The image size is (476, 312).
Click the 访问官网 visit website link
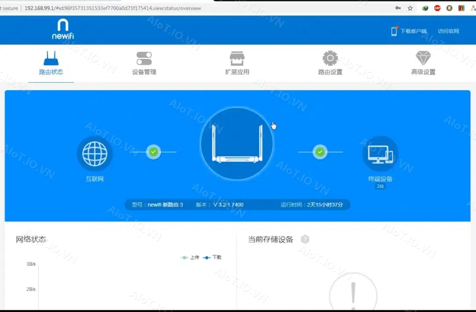448,31
